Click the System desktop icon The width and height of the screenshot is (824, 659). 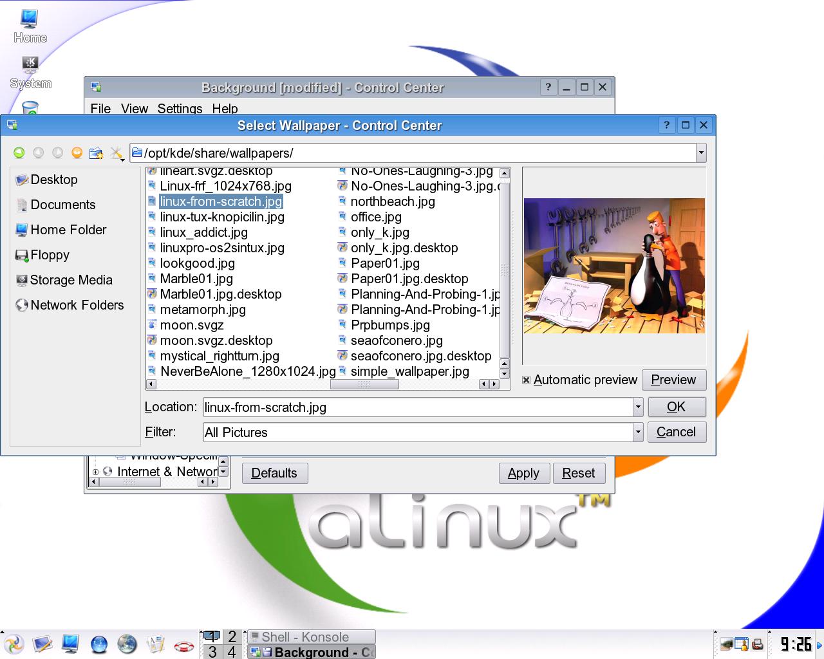[x=30, y=73]
